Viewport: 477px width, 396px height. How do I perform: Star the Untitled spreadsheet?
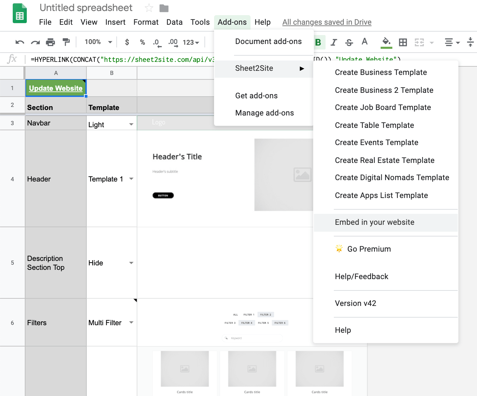[149, 8]
